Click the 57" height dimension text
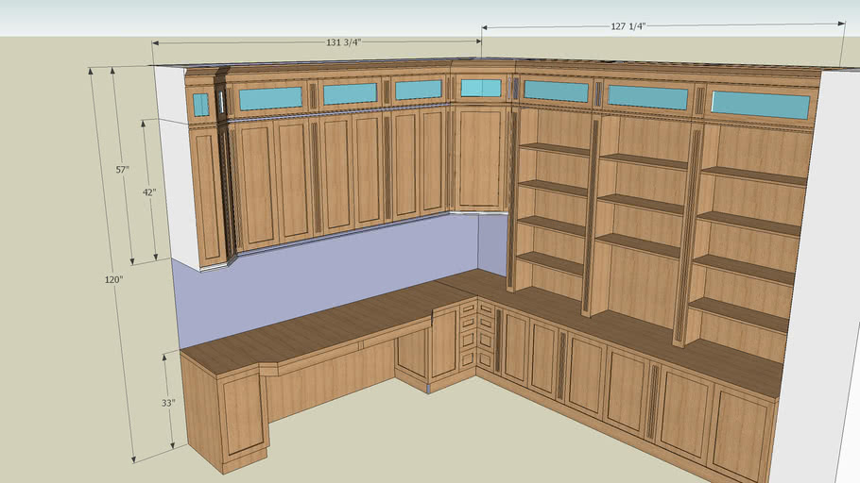Viewport: 860px width, 483px height. [x=122, y=170]
